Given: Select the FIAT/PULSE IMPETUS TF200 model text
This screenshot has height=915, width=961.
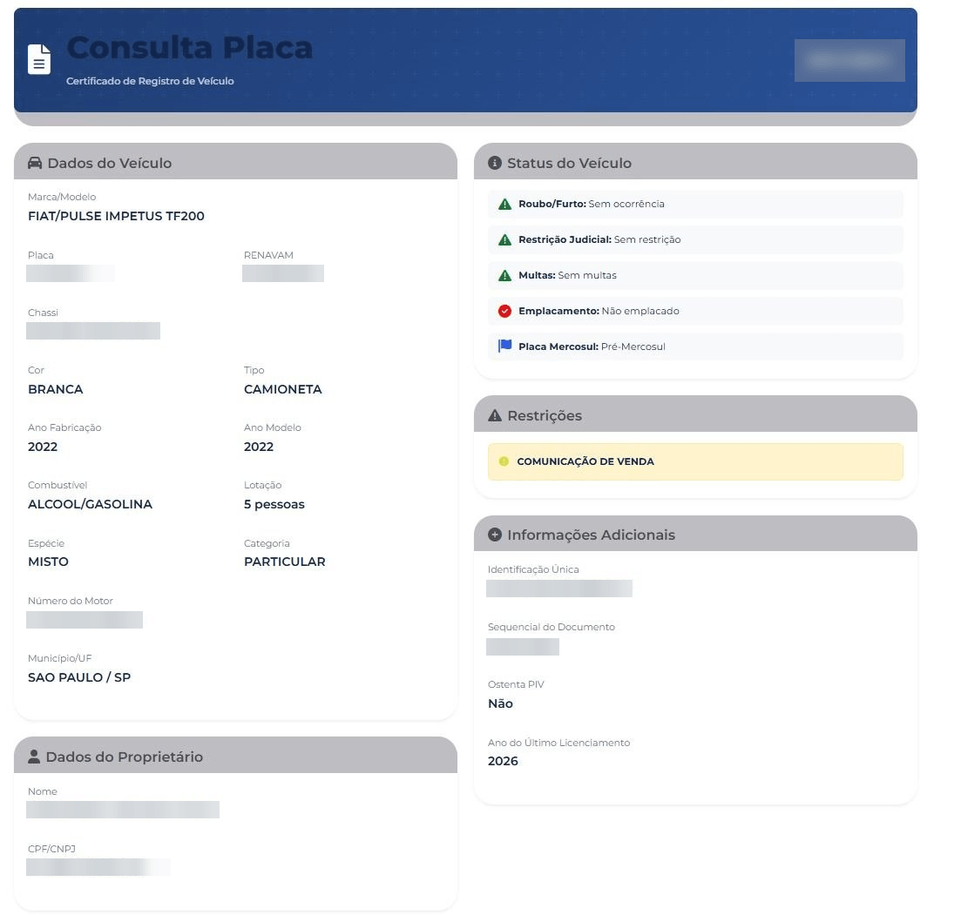Looking at the screenshot, I should point(117,216).
